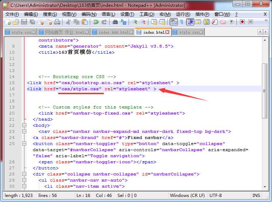Viewport: 272px width, 202px height.
Task: Open a file using the Open folder icon
Action: pos(16,22)
